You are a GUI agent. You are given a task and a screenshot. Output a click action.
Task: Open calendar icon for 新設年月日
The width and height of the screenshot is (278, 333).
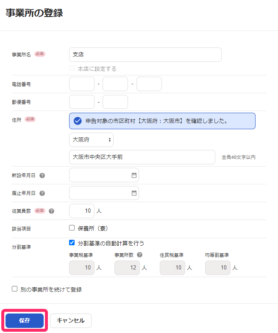pos(134,175)
